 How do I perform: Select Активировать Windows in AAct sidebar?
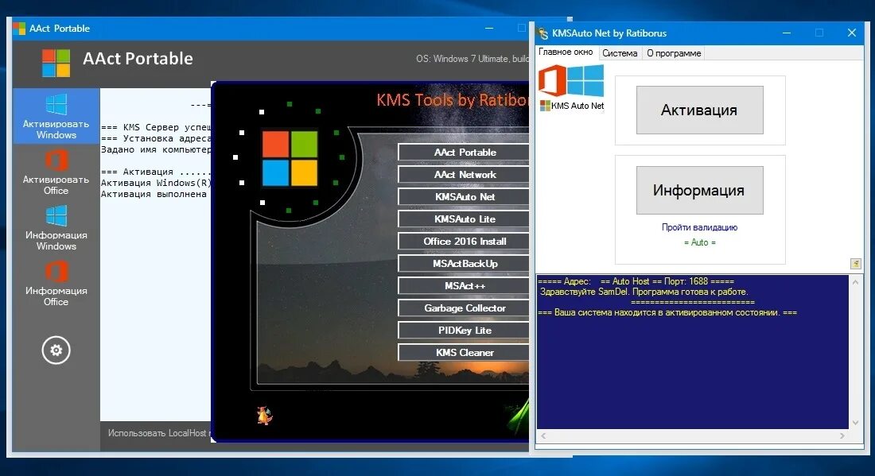tap(56, 117)
